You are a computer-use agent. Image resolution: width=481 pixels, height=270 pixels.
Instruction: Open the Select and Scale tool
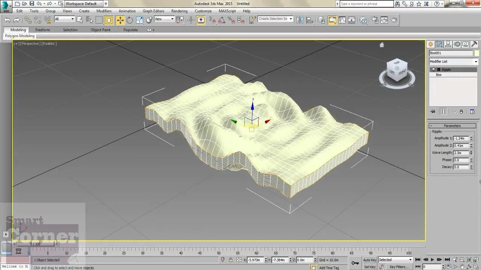[139, 19]
